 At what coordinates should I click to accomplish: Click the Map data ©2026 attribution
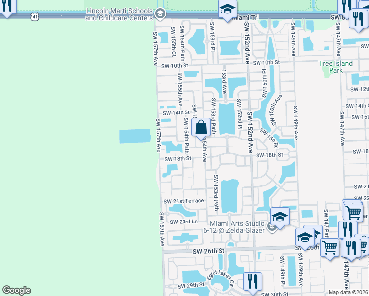[x=348, y=293]
